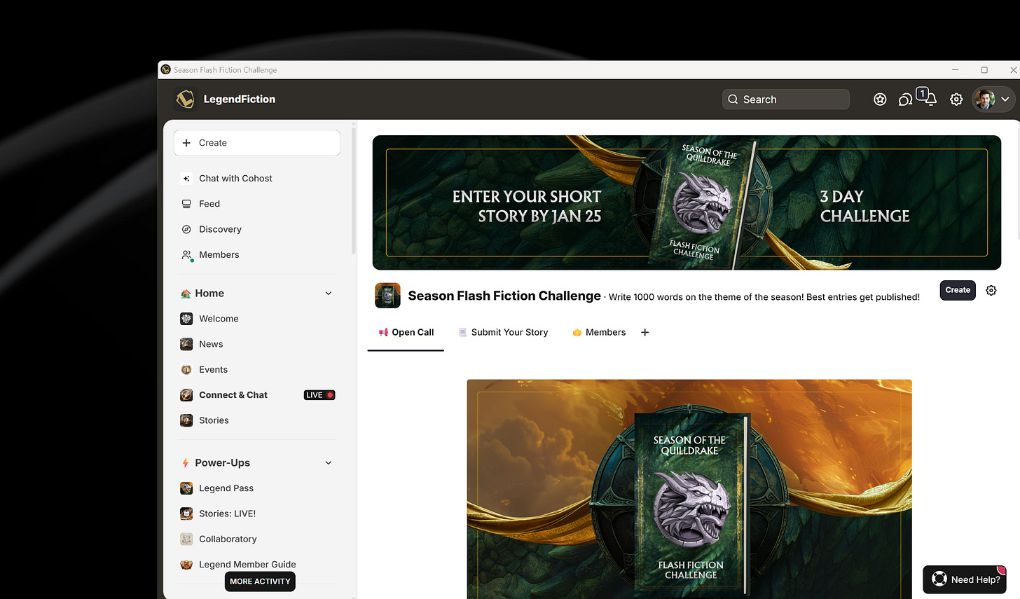Screen dimensions: 1020x599
Task: Select the Open Call tab
Action: (x=406, y=333)
